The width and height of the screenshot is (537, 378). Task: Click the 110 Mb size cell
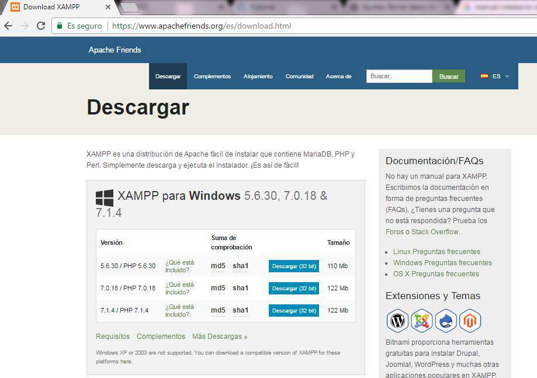(x=337, y=266)
